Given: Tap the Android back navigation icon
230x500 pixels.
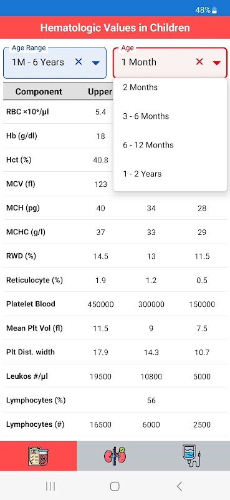Looking at the screenshot, I should (x=180, y=486).
